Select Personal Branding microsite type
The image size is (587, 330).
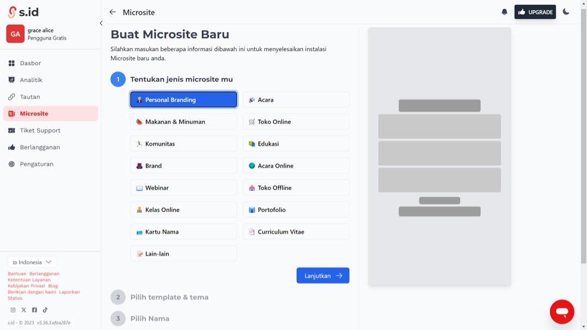(x=183, y=99)
